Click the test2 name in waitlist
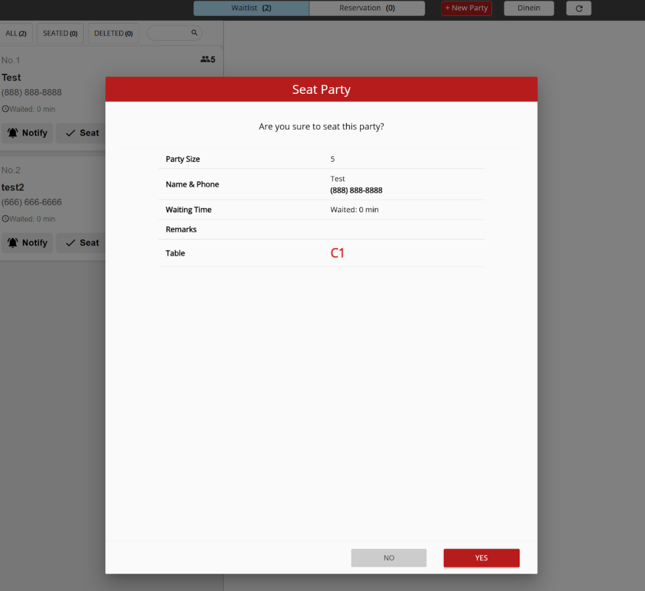Screen dimensions: 645x591 [13, 187]
